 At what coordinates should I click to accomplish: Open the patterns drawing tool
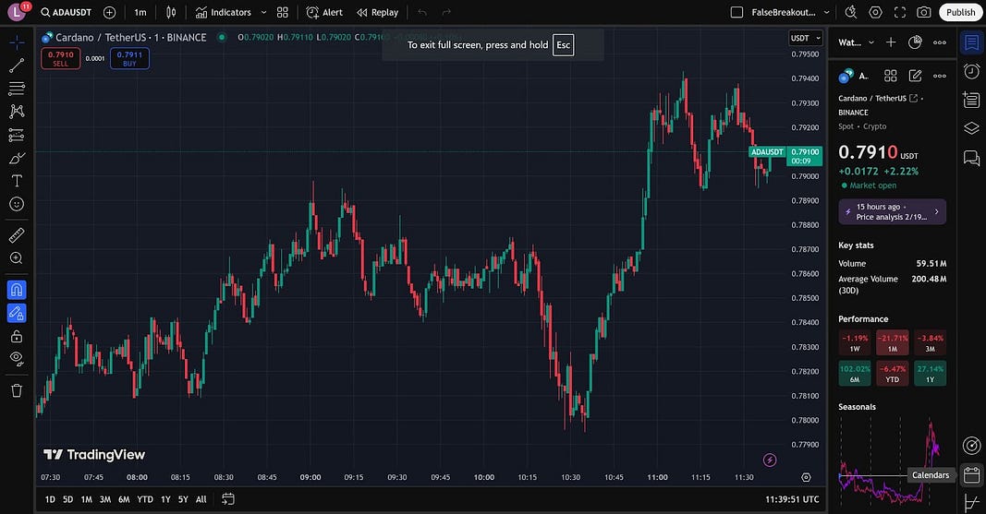coord(17,112)
